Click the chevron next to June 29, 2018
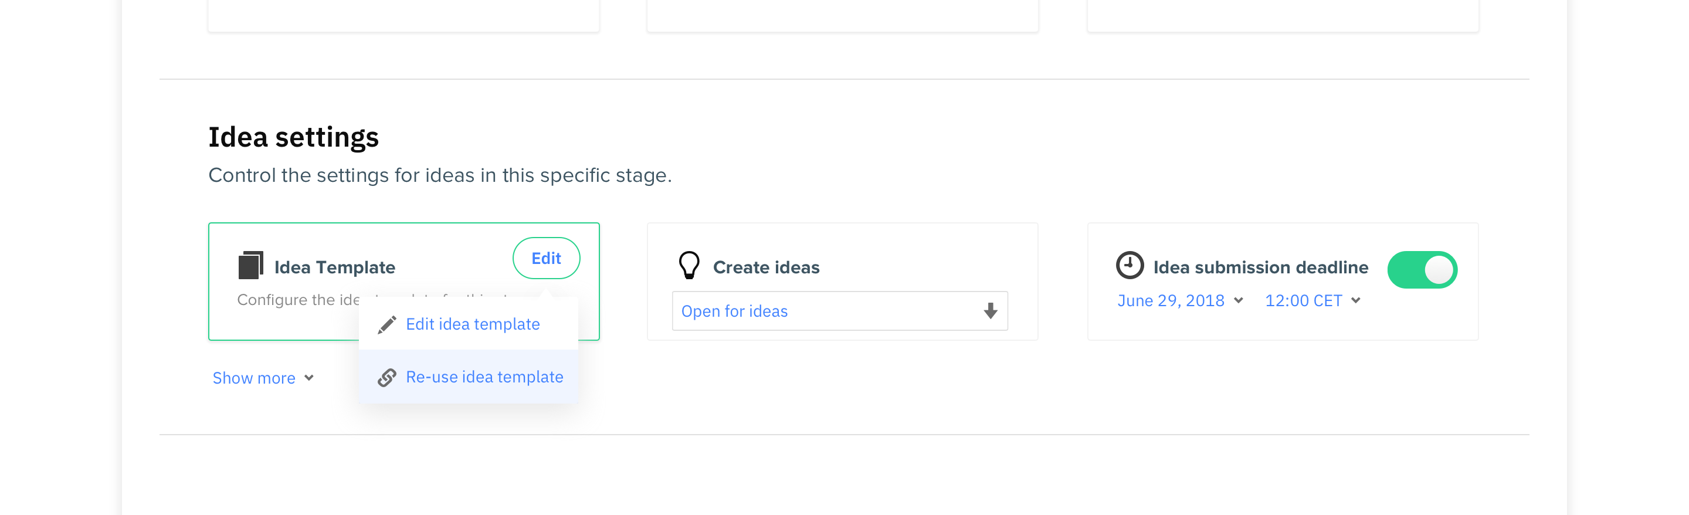1689x515 pixels. 1238,300
